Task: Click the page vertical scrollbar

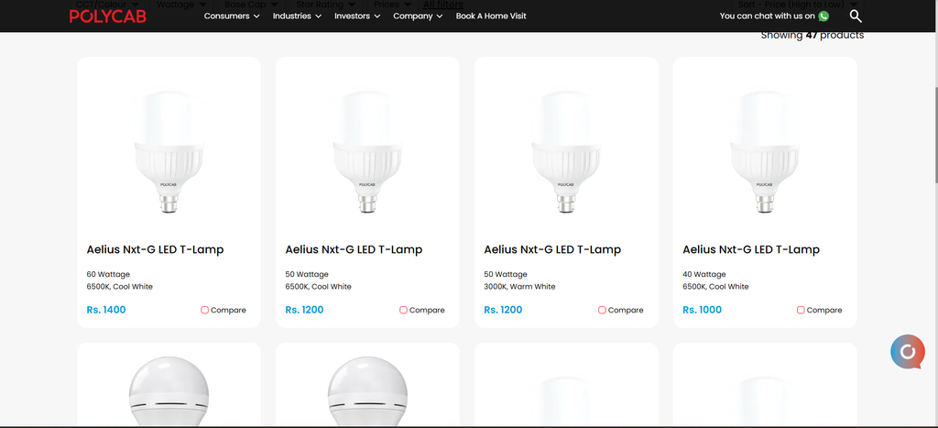Action: [x=935, y=135]
